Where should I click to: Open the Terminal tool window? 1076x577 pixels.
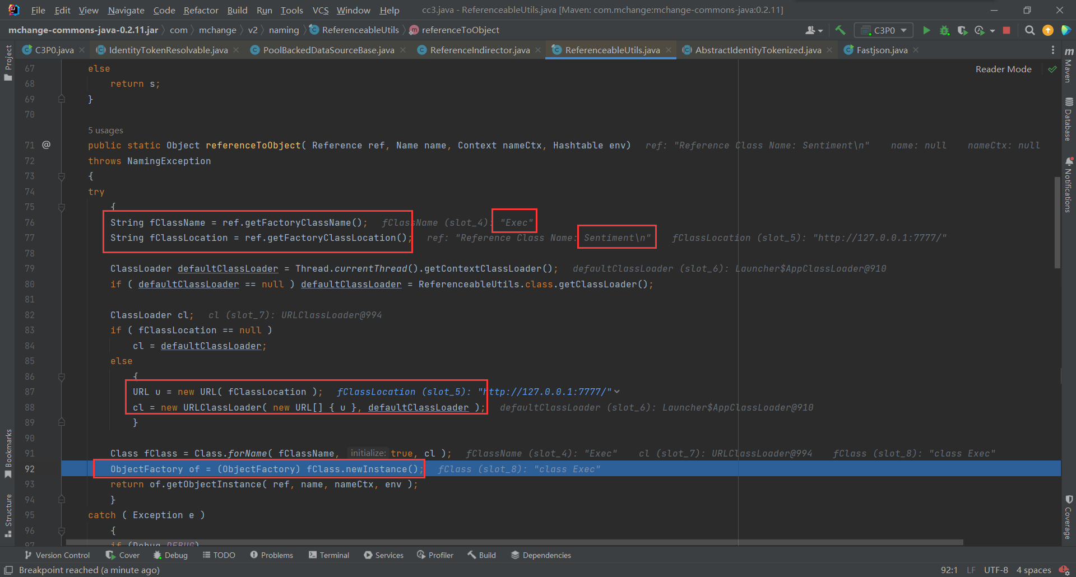click(329, 555)
